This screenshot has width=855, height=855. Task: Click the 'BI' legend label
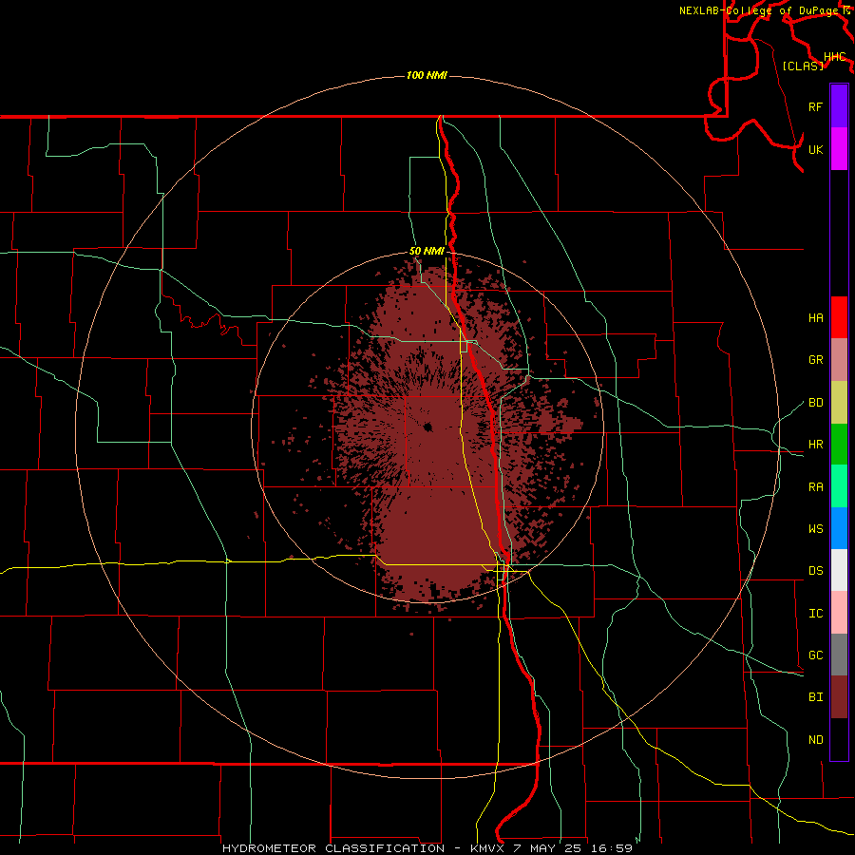[815, 697]
